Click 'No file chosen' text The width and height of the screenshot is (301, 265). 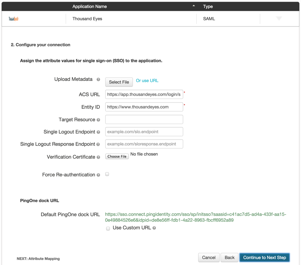pyautogui.click(x=144, y=154)
